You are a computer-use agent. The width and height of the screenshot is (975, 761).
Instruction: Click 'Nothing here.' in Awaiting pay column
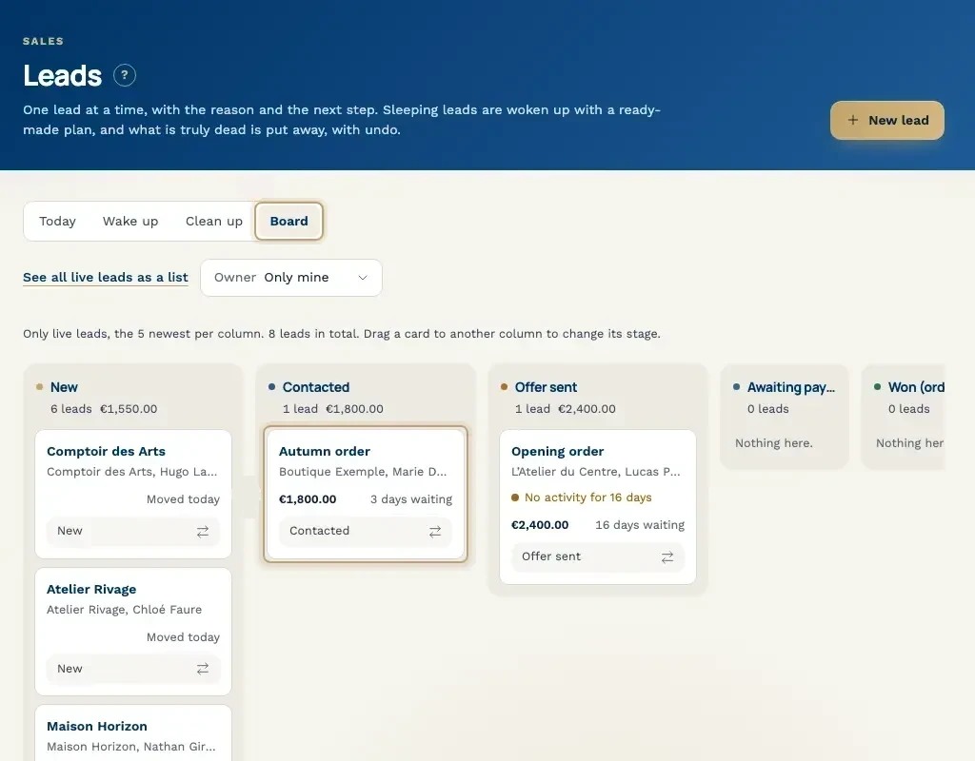coord(773,443)
